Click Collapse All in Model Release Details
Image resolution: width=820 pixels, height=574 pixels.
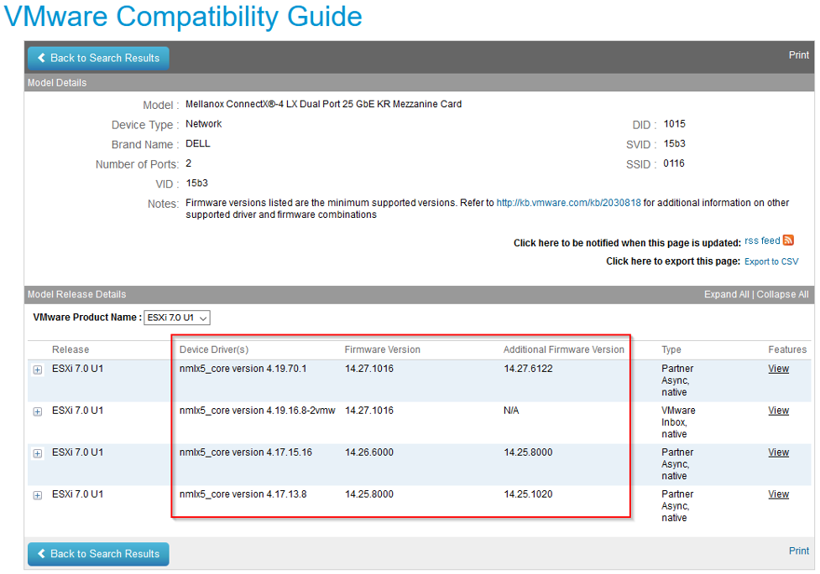pos(782,294)
